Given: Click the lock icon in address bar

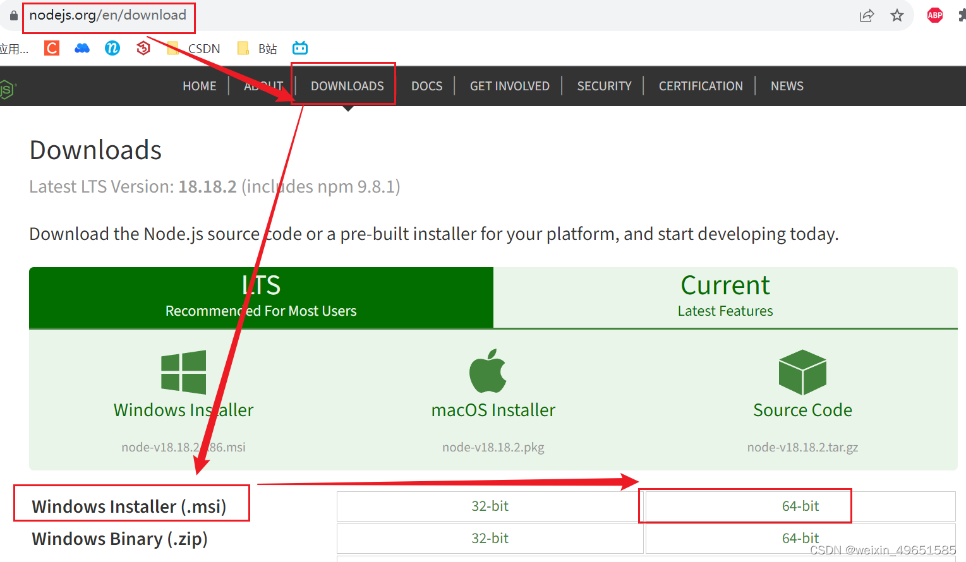Looking at the screenshot, I should [x=14, y=15].
